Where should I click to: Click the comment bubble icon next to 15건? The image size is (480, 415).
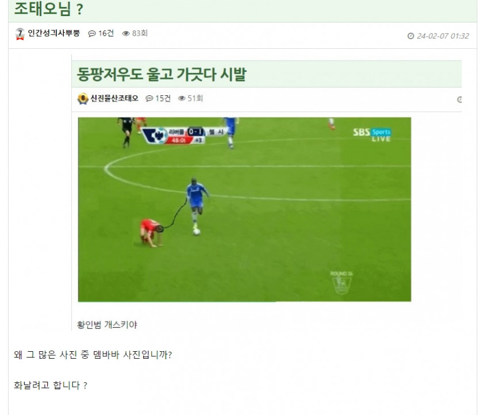[x=149, y=98]
